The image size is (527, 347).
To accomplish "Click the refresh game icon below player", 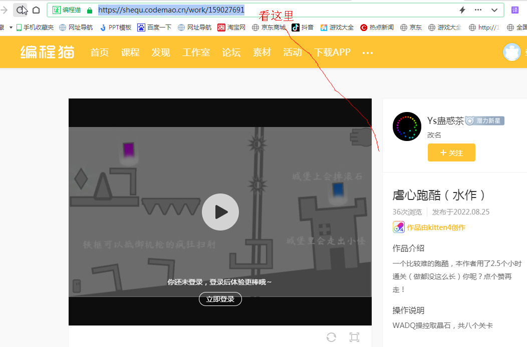I will click(x=331, y=337).
